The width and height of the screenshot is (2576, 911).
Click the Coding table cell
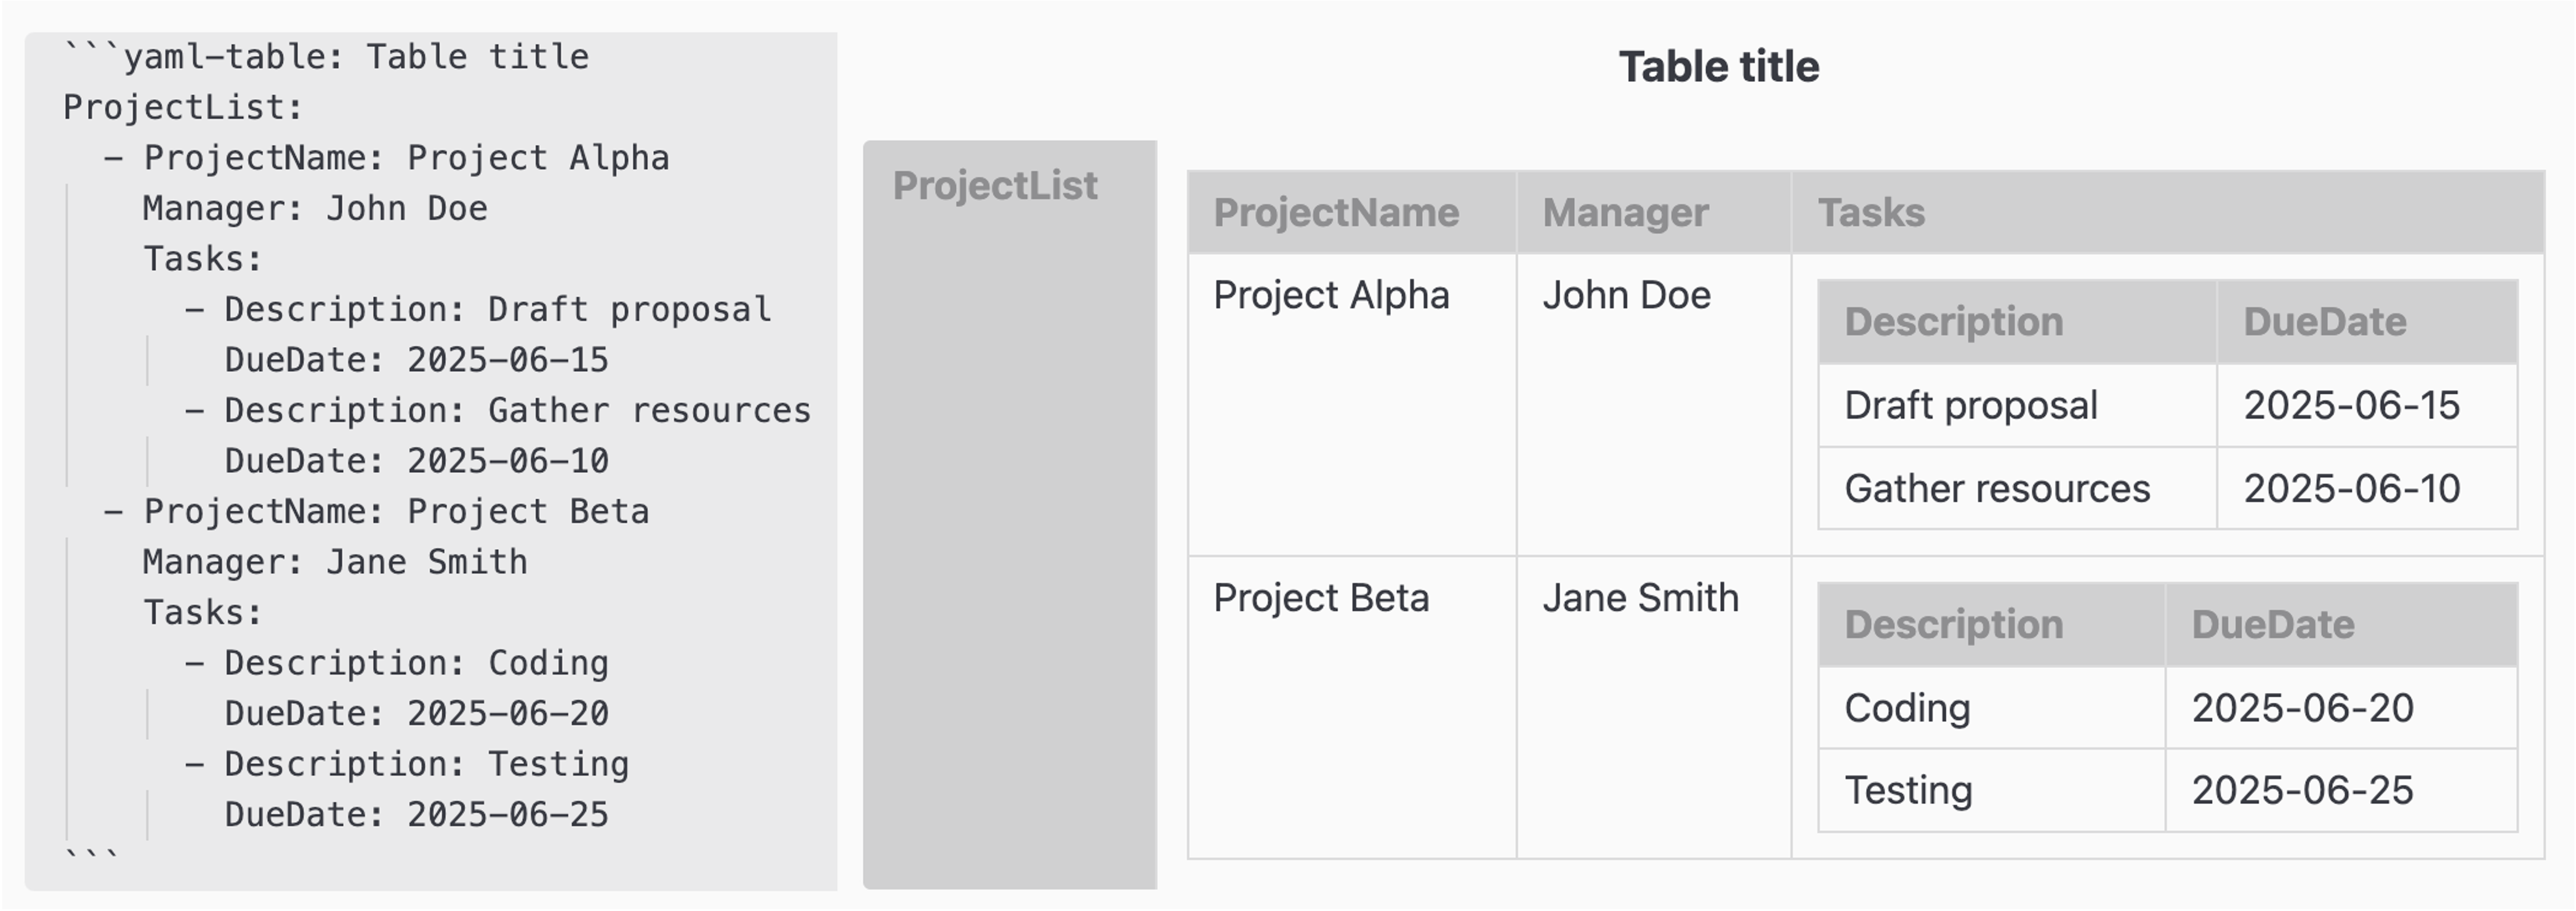(1992, 708)
